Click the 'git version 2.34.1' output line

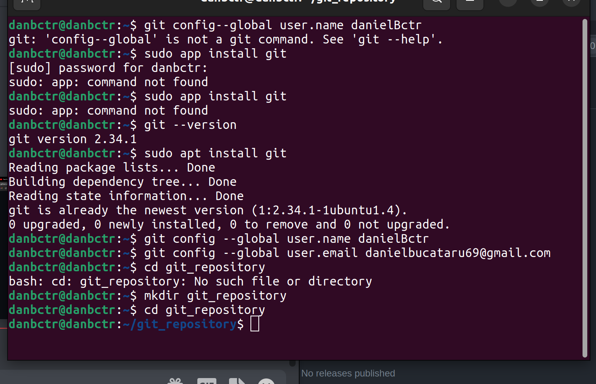[x=73, y=139]
